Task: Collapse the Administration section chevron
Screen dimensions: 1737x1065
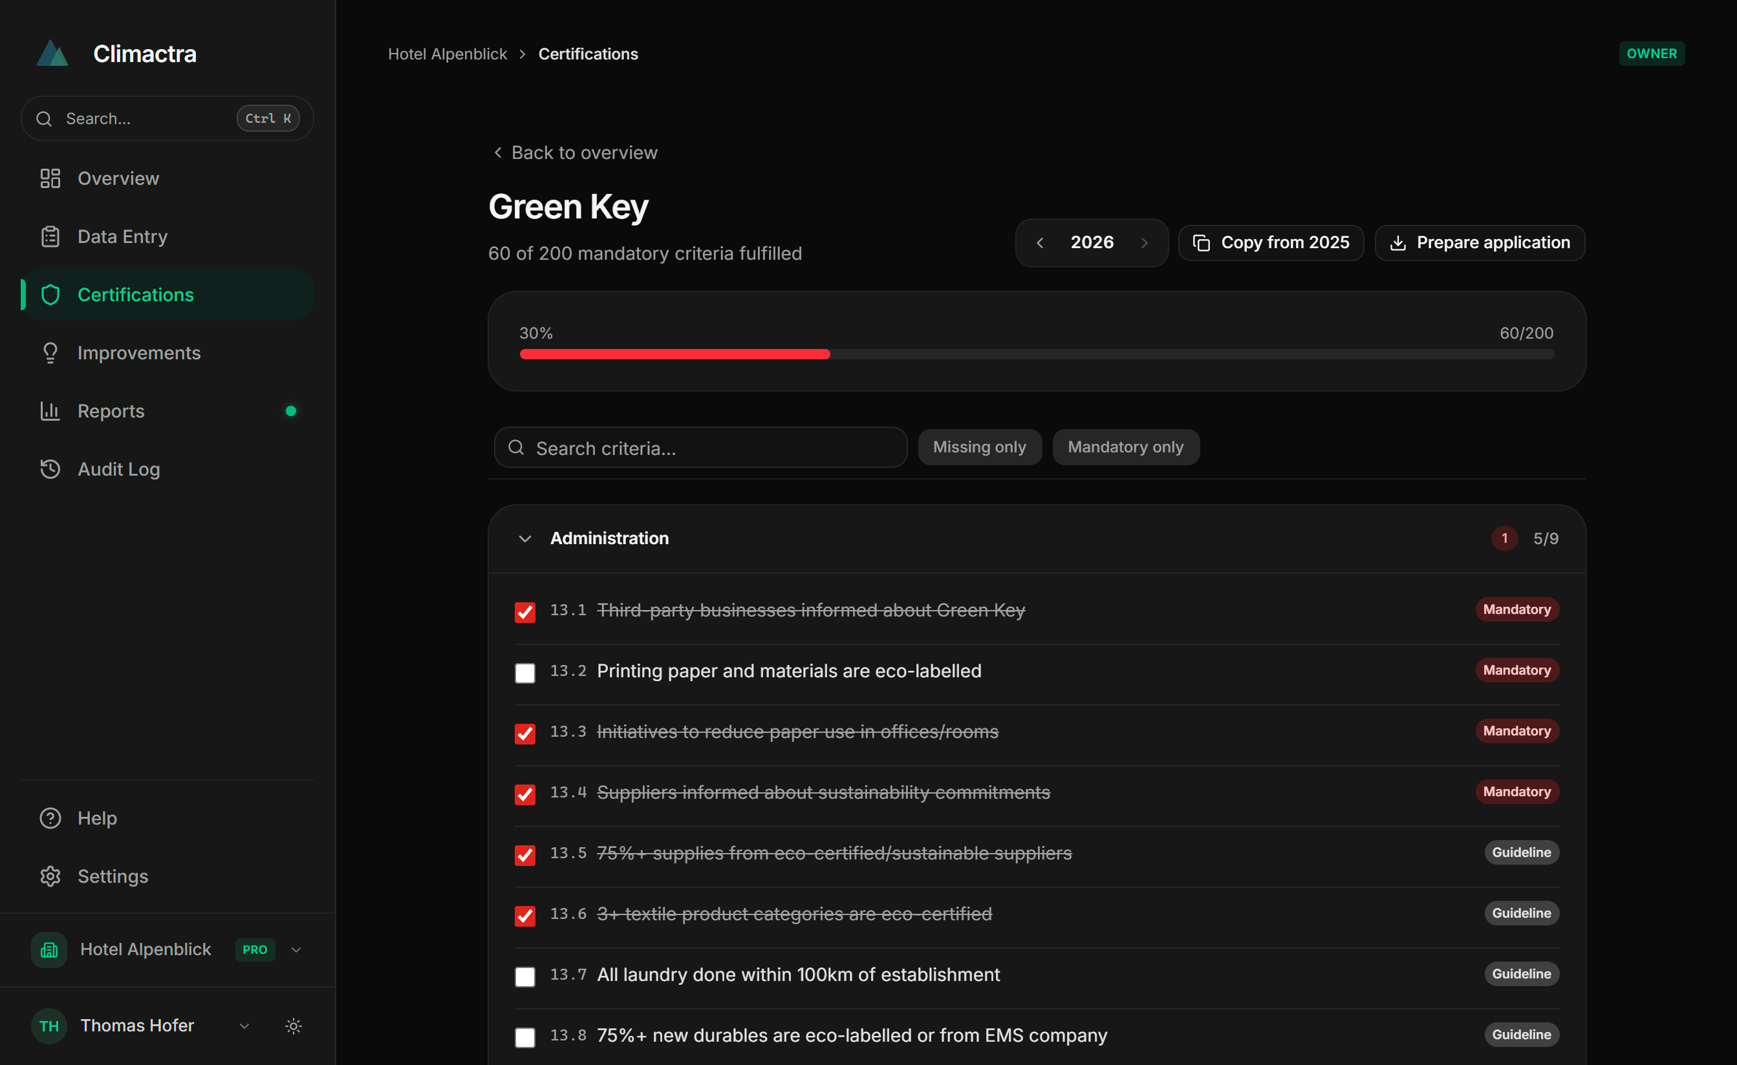Action: (524, 538)
